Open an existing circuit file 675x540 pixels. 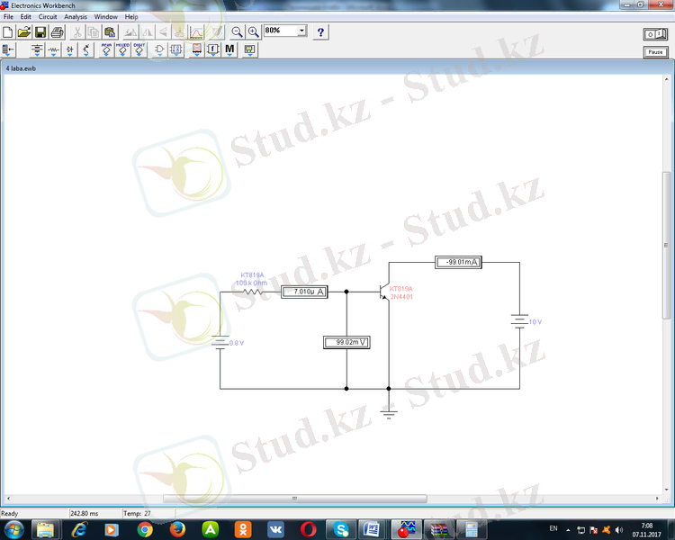pos(24,32)
